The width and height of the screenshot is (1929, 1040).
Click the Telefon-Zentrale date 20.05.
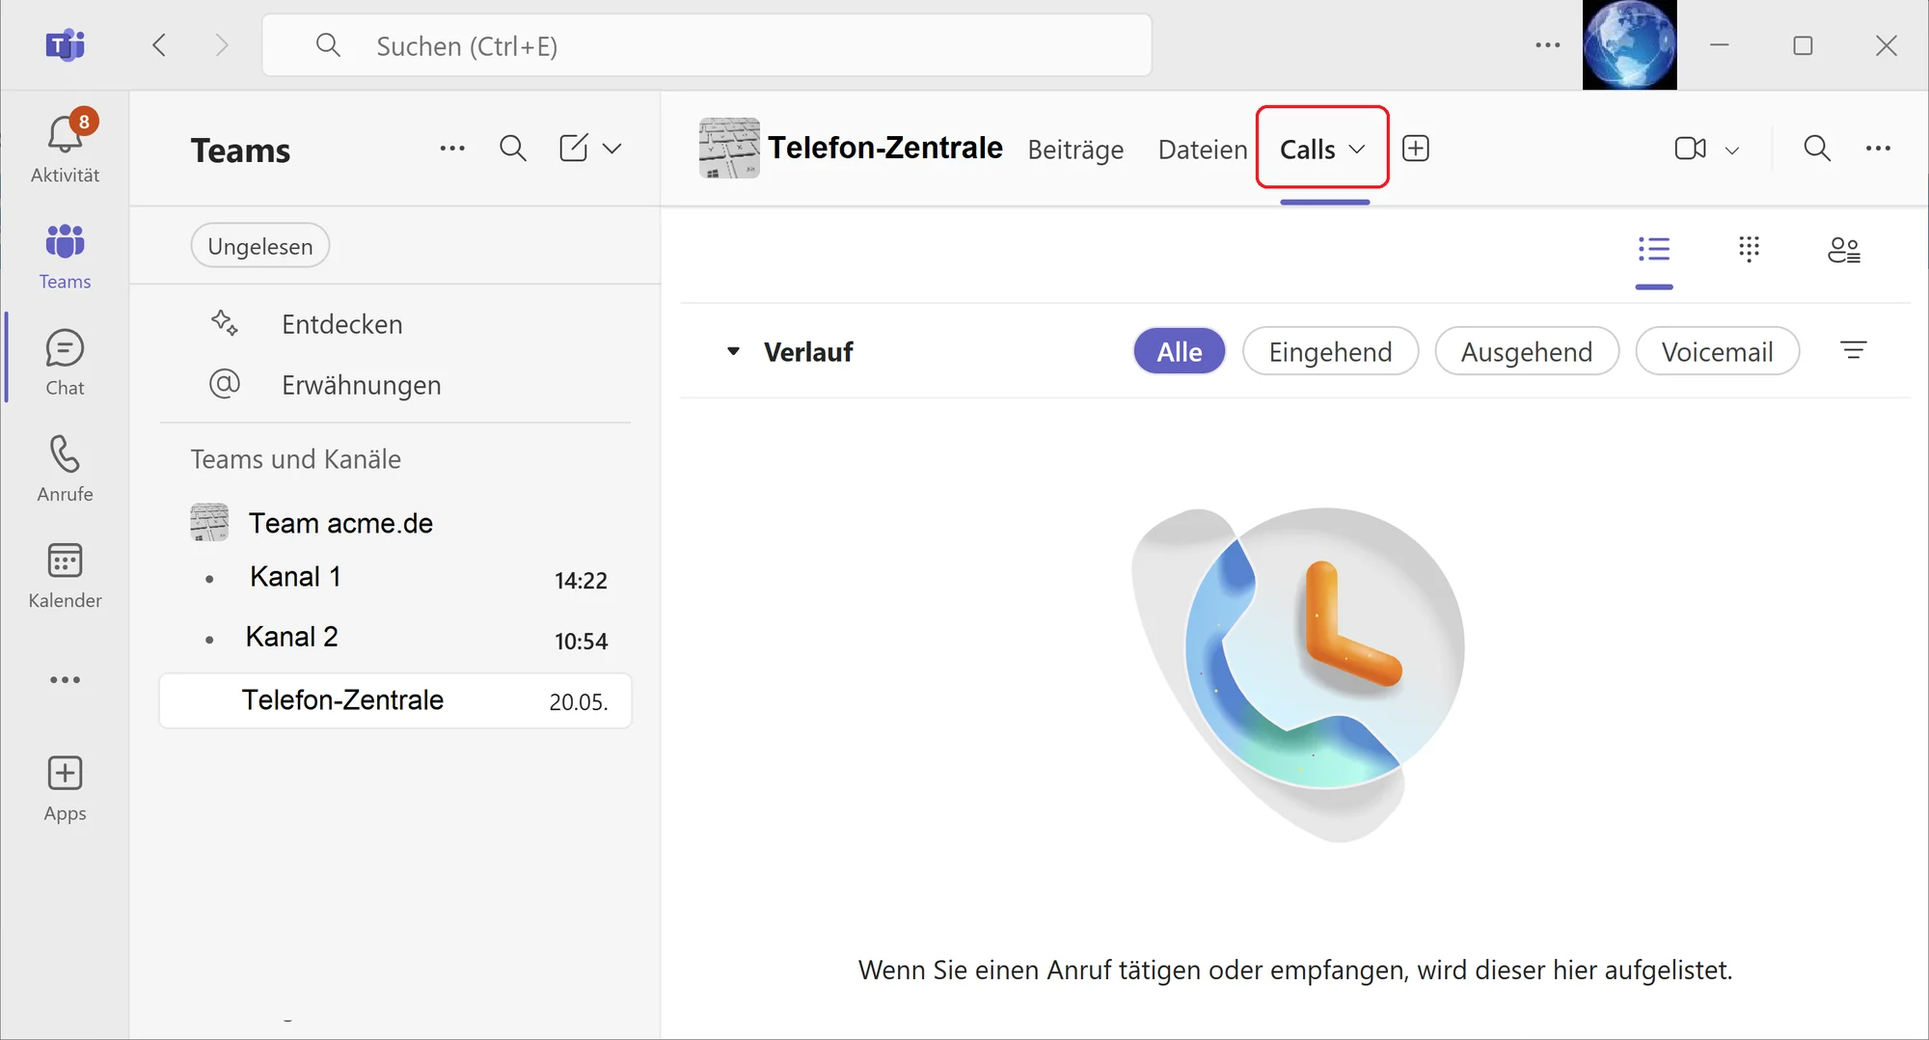578,702
